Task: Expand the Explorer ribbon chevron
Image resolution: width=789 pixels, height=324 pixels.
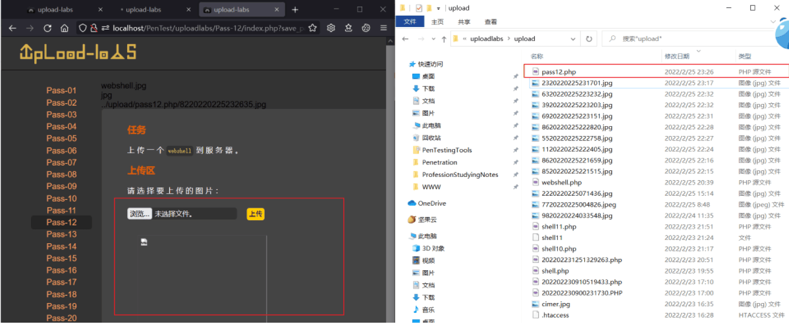Action: (773, 22)
